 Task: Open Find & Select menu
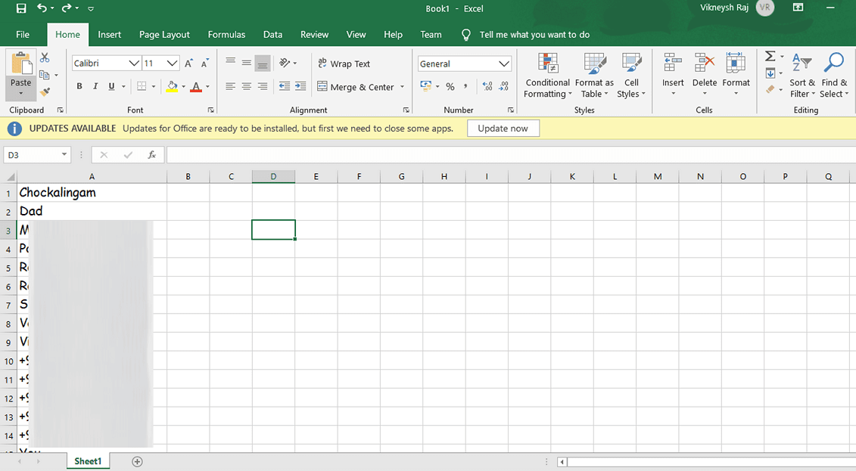[834, 76]
